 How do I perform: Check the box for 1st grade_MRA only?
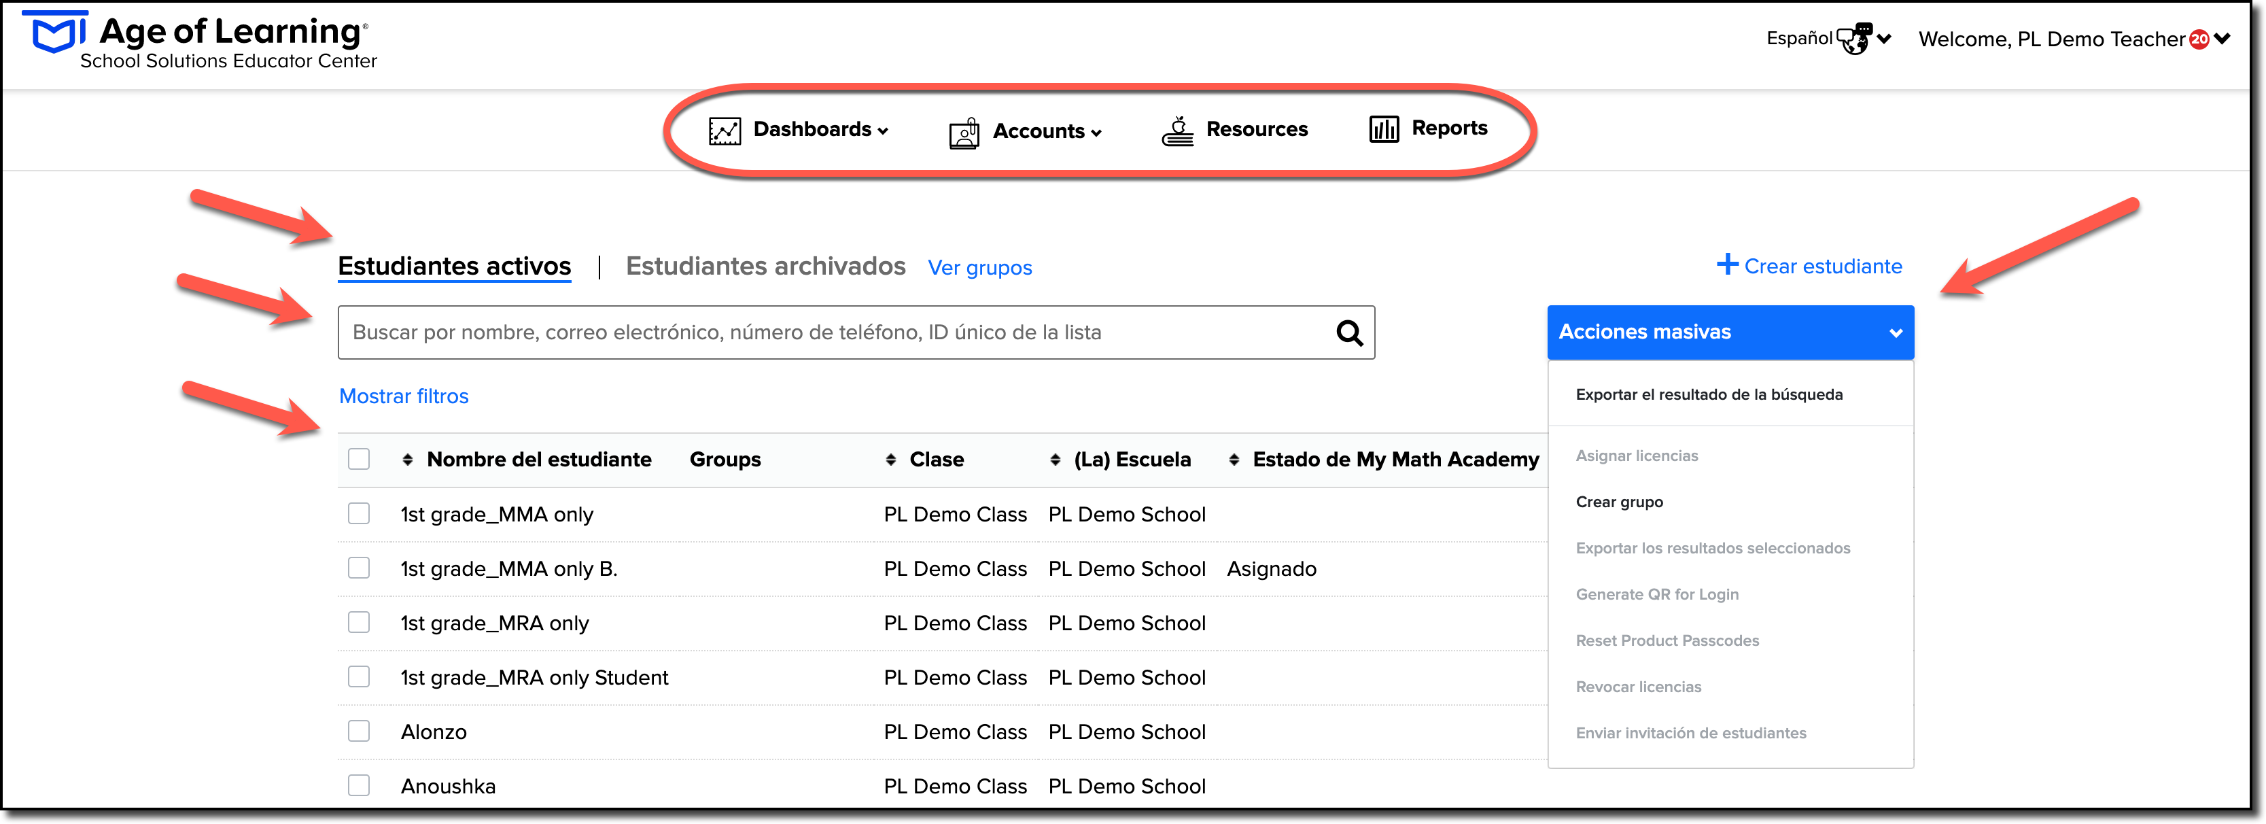pyautogui.click(x=359, y=622)
